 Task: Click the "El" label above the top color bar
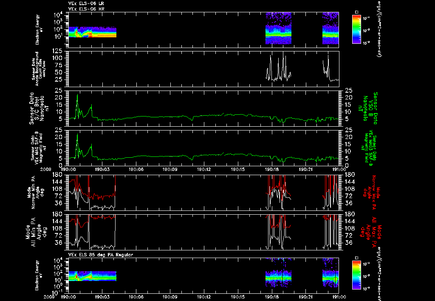(x=356, y=12)
